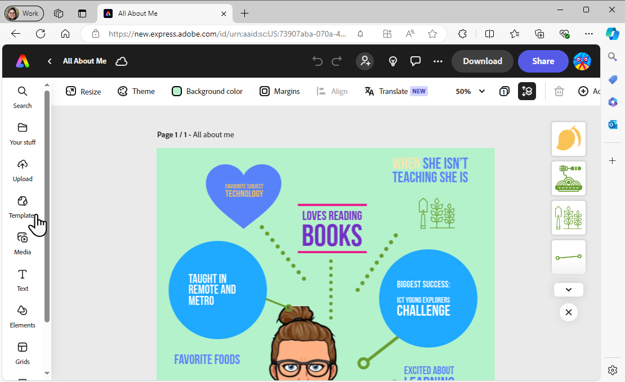Click the Share button
Screen dimensions: 625x382
coord(543,61)
